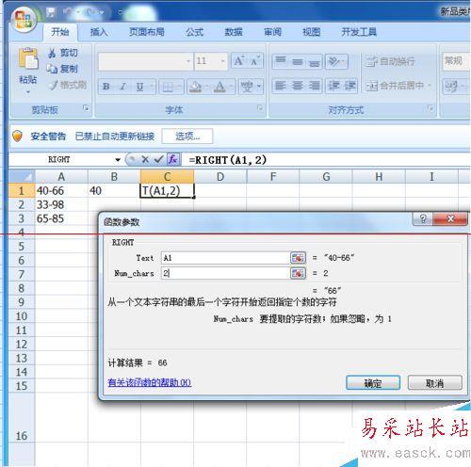
Task: Toggle Wrap Text (自动换行)
Action: point(390,61)
